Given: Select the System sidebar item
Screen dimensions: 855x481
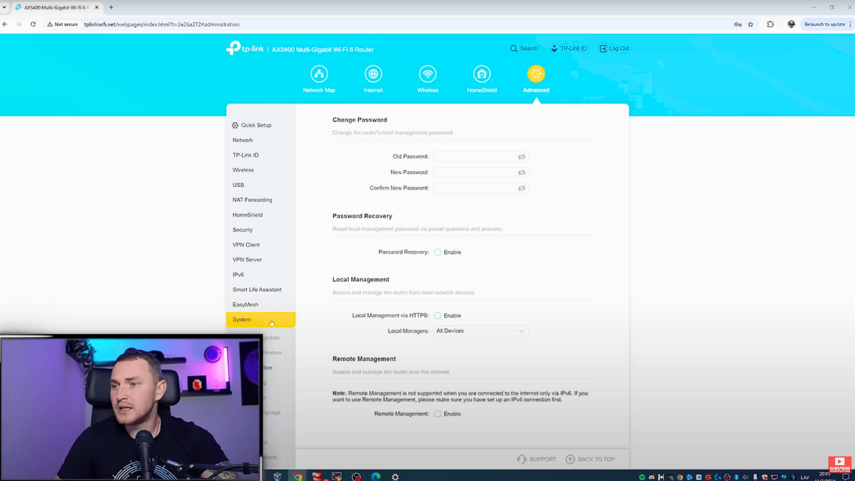Looking at the screenshot, I should pyautogui.click(x=242, y=320).
